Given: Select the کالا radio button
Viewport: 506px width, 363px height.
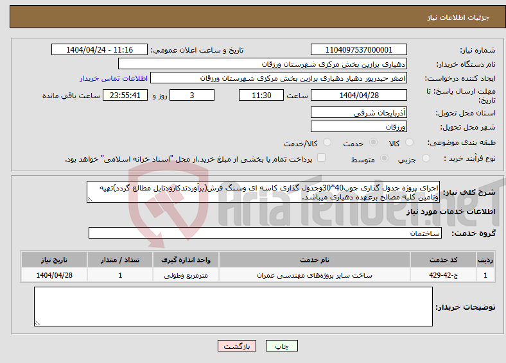Looking at the screenshot, I should (409, 142).
